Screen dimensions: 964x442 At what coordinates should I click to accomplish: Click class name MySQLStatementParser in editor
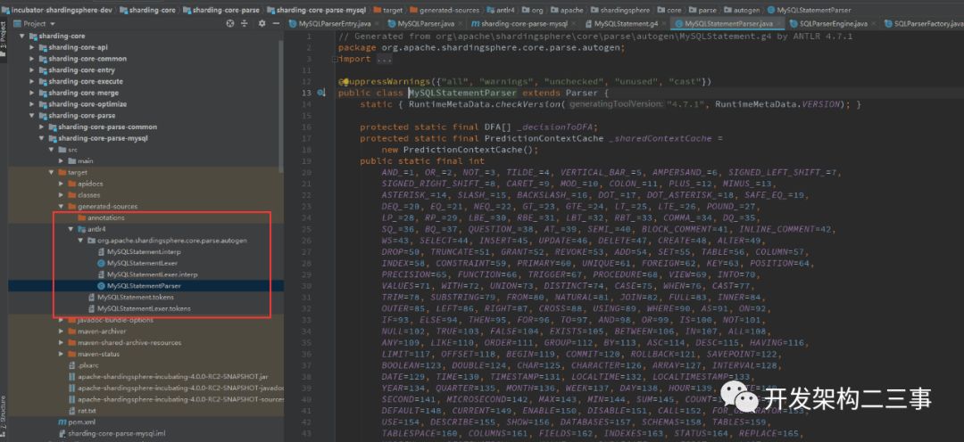point(463,94)
